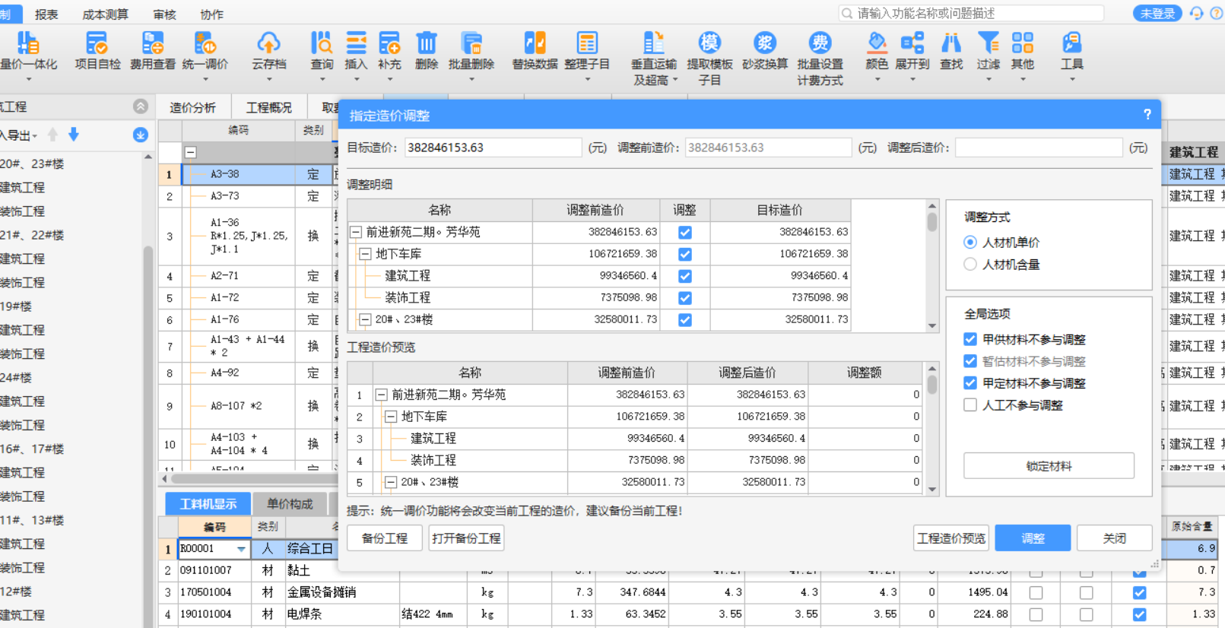Switch to the 造价分析 tab
The height and width of the screenshot is (628, 1225).
coord(192,108)
